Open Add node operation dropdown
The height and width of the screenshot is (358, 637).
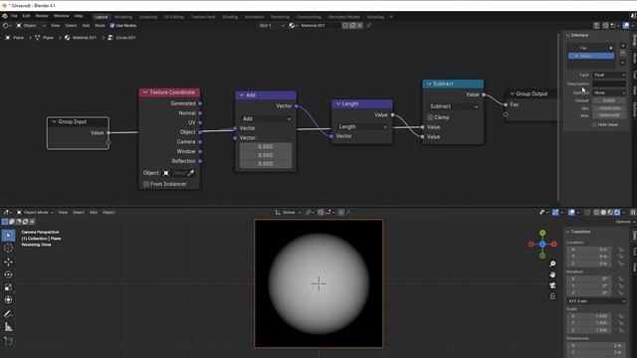[266, 118]
